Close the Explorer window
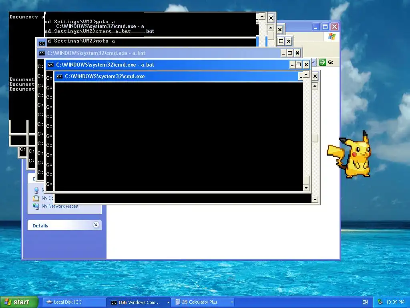The image size is (410, 308). (x=335, y=27)
